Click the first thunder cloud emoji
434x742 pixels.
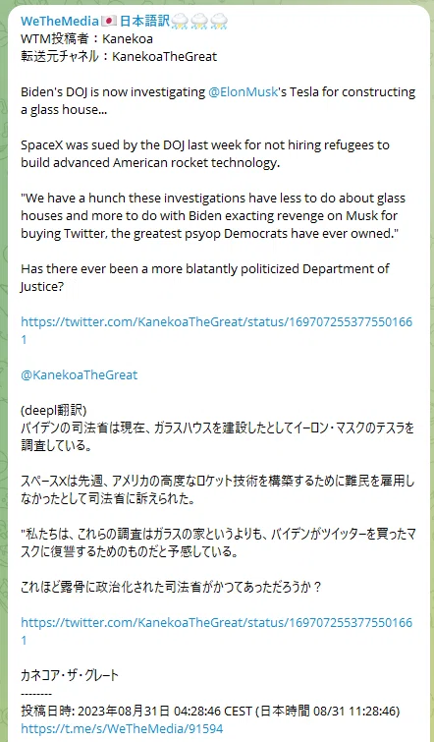point(180,22)
